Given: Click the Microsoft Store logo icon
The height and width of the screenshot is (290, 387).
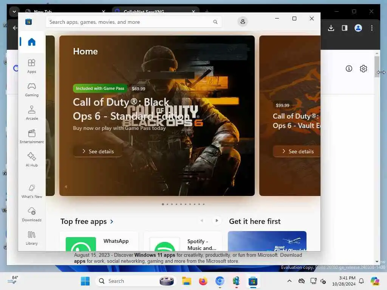Looking at the screenshot, I should click(x=28, y=22).
